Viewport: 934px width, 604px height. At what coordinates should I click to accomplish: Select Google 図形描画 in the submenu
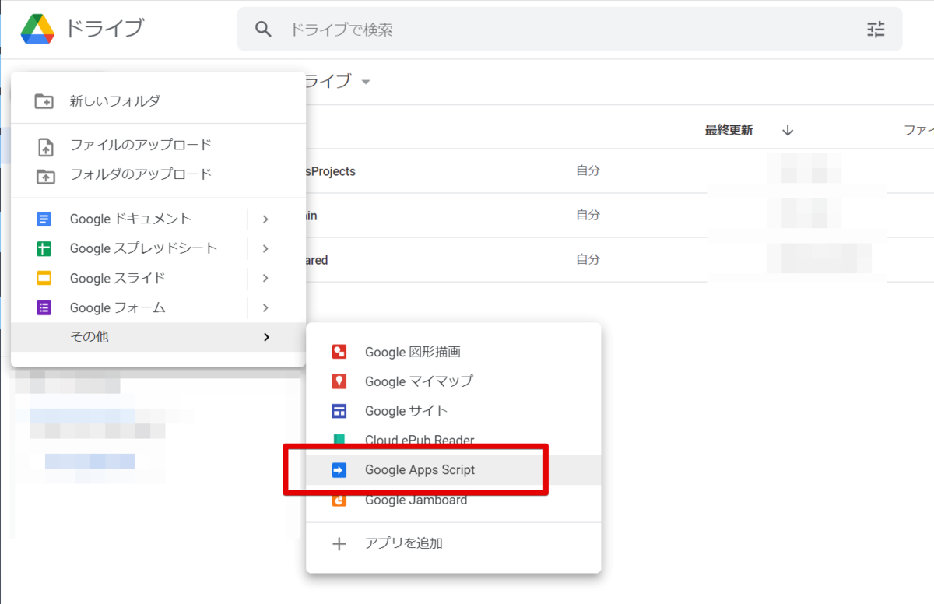pos(454,352)
